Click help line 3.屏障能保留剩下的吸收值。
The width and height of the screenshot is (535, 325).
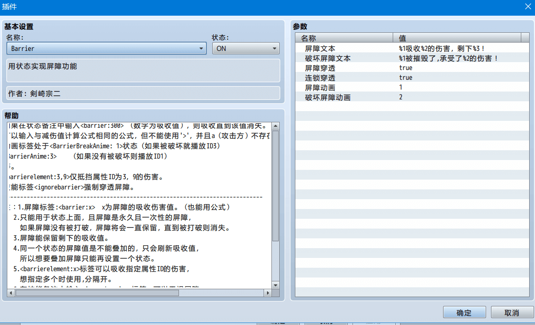click(x=61, y=238)
